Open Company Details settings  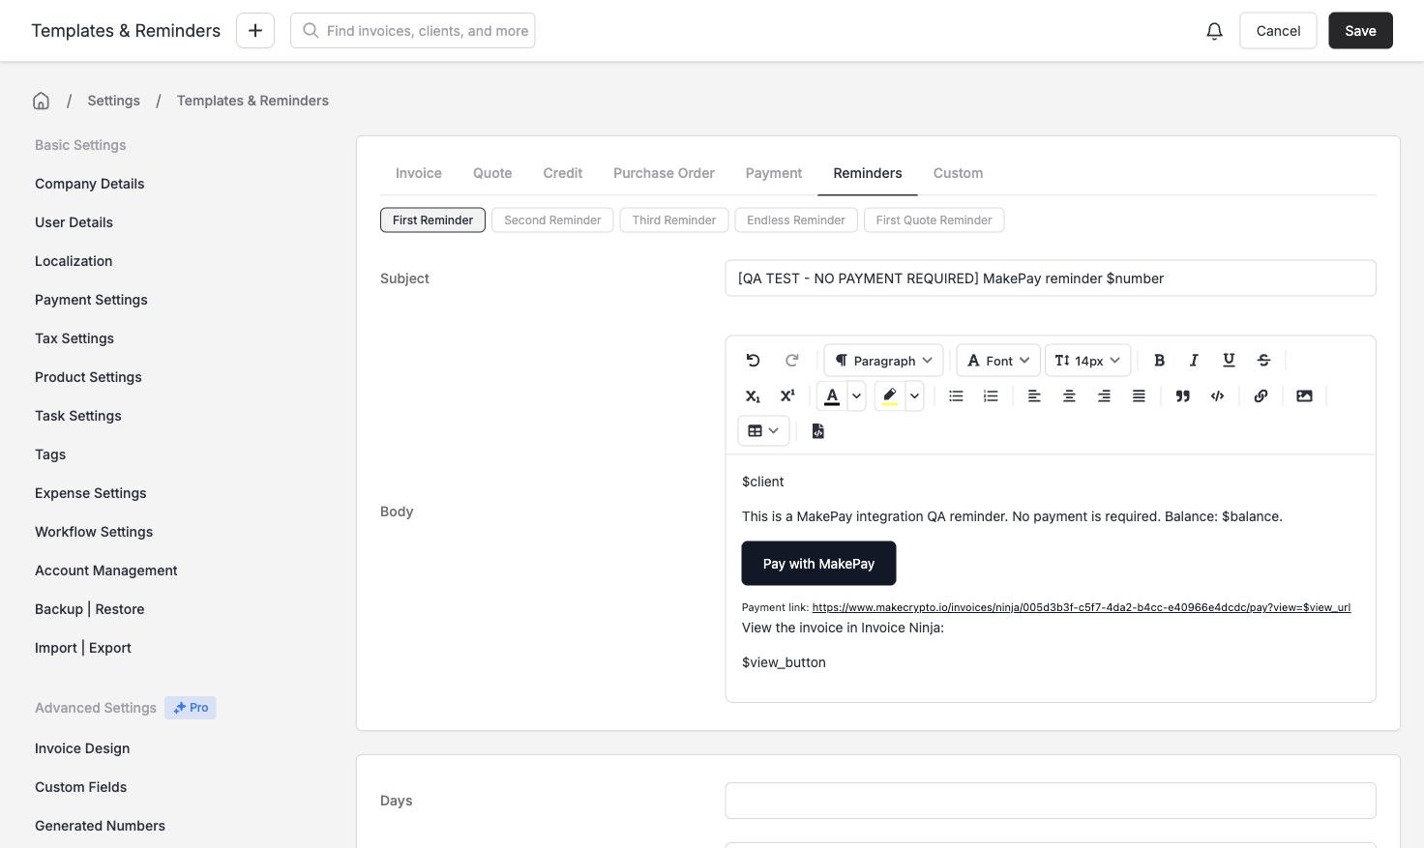click(89, 184)
